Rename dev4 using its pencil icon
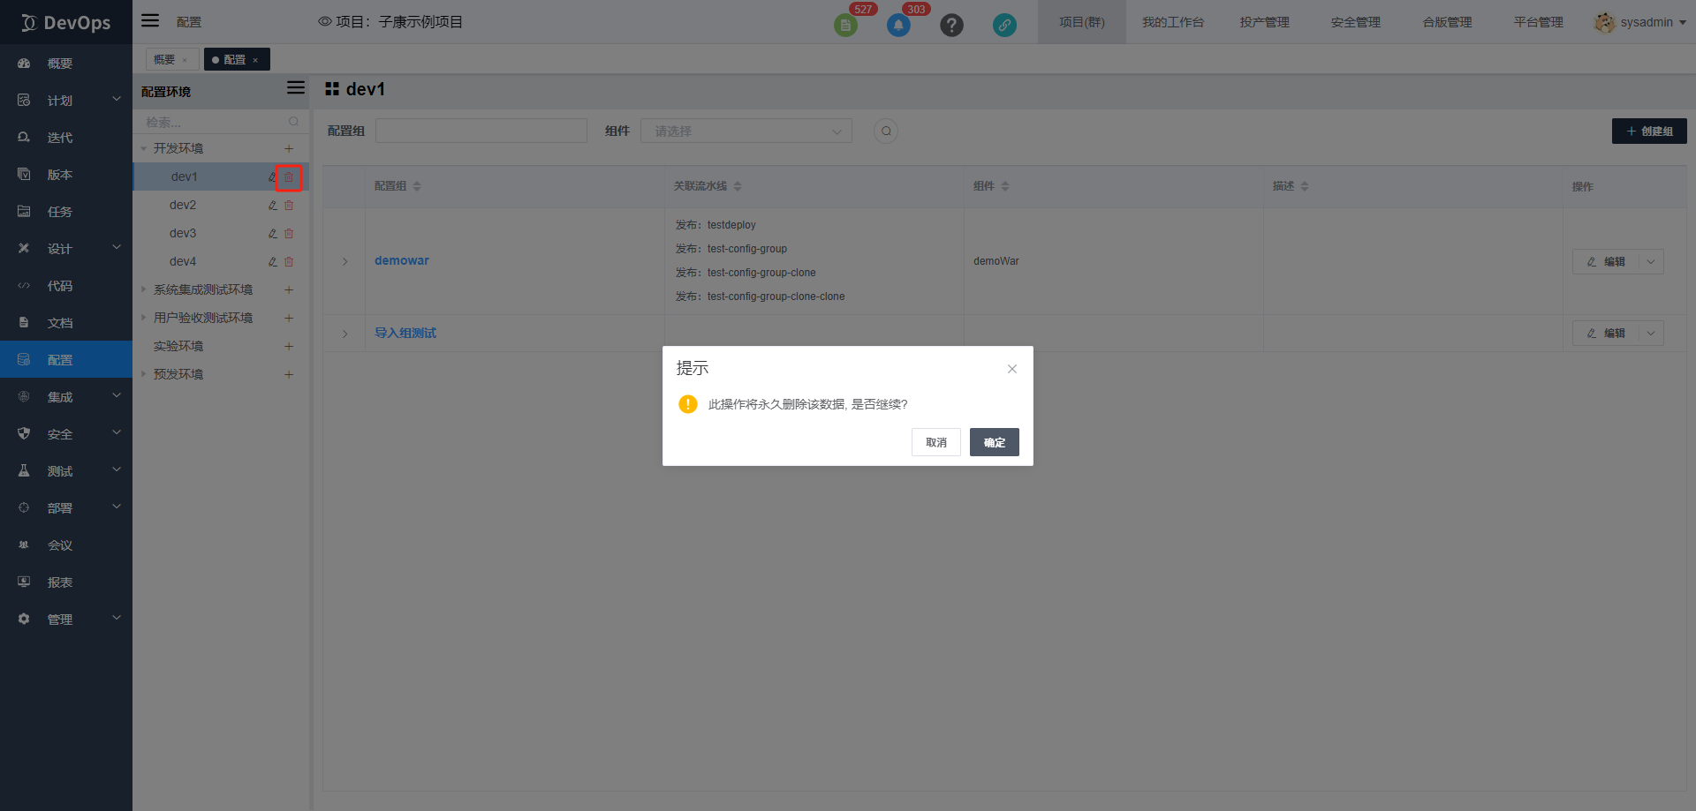This screenshot has height=811, width=1696. (273, 262)
